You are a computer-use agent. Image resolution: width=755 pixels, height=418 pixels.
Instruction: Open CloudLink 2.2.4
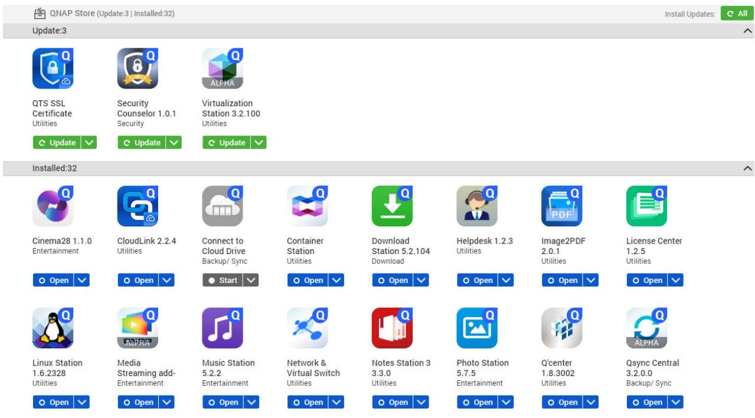click(138, 281)
